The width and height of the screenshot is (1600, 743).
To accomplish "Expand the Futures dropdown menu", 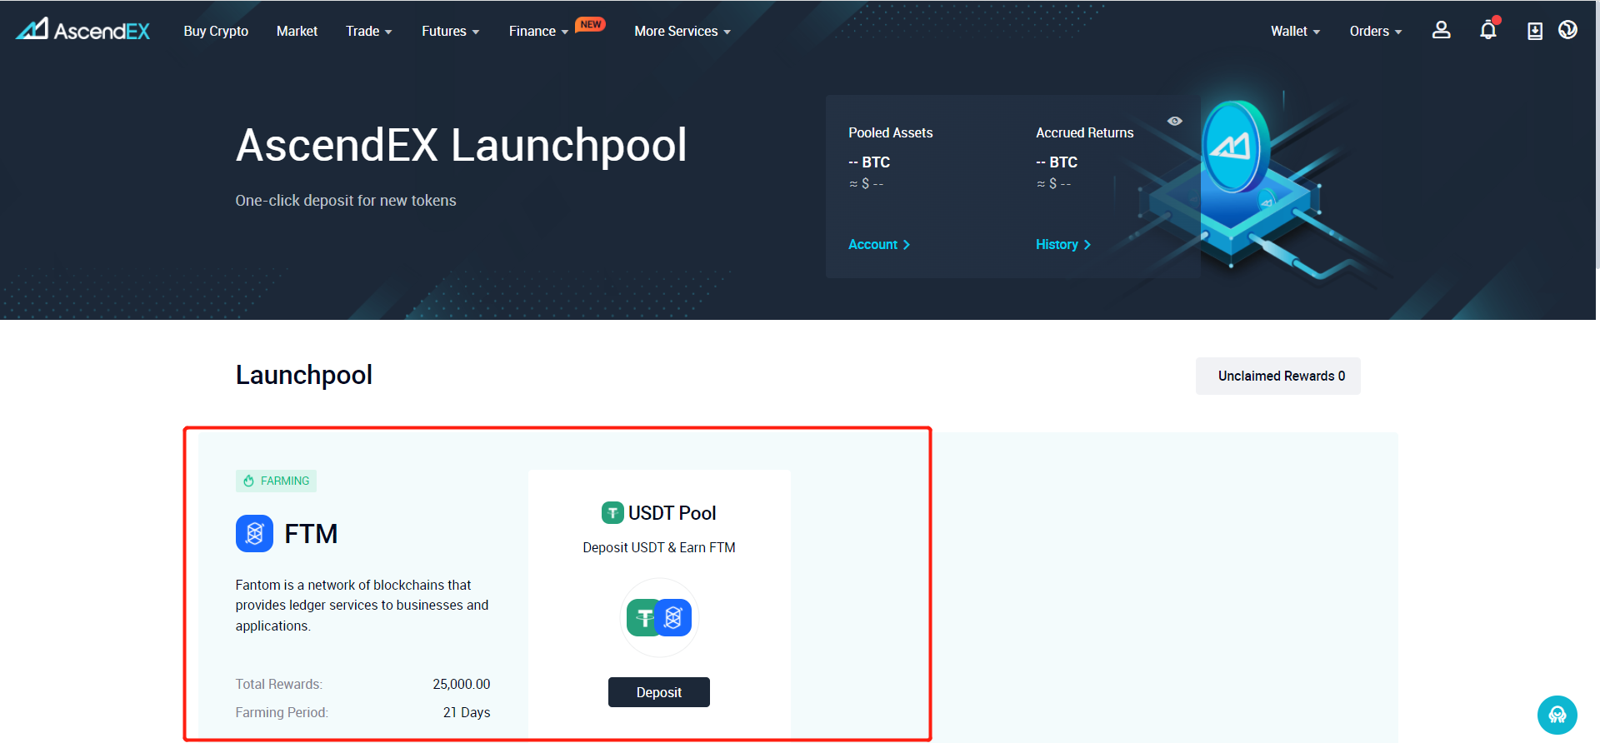I will 450,31.
